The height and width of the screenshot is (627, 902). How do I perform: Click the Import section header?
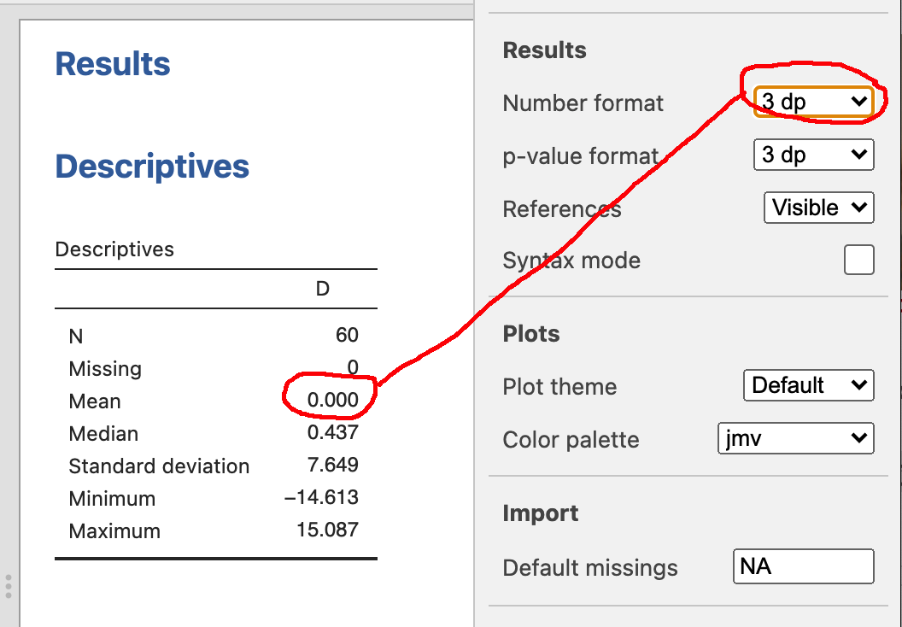(x=540, y=513)
